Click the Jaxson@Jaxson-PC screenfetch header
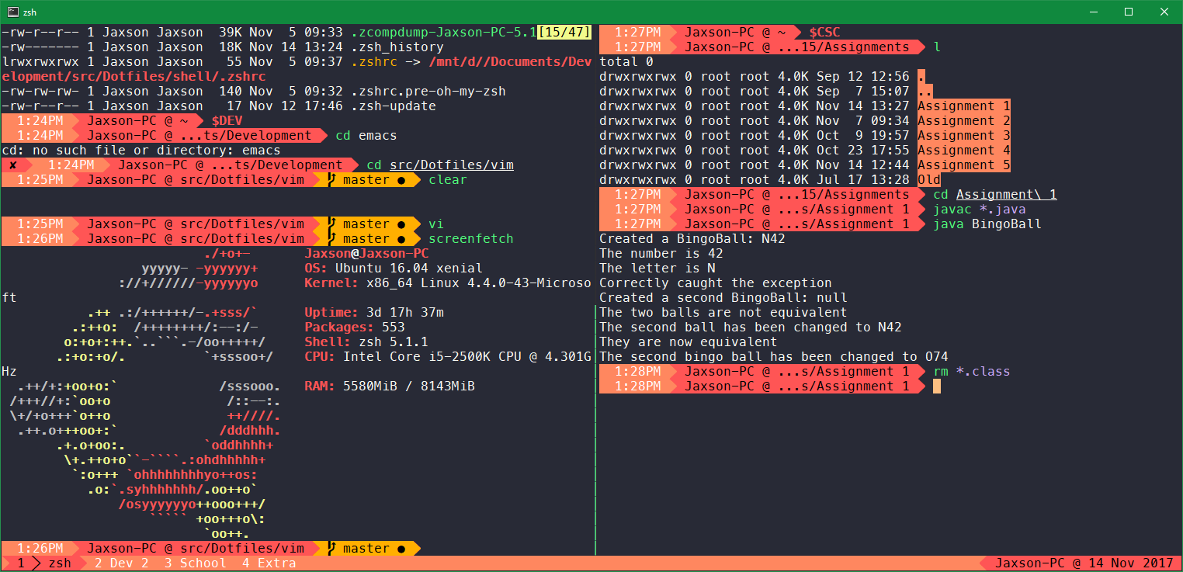The image size is (1183, 572). point(366,254)
